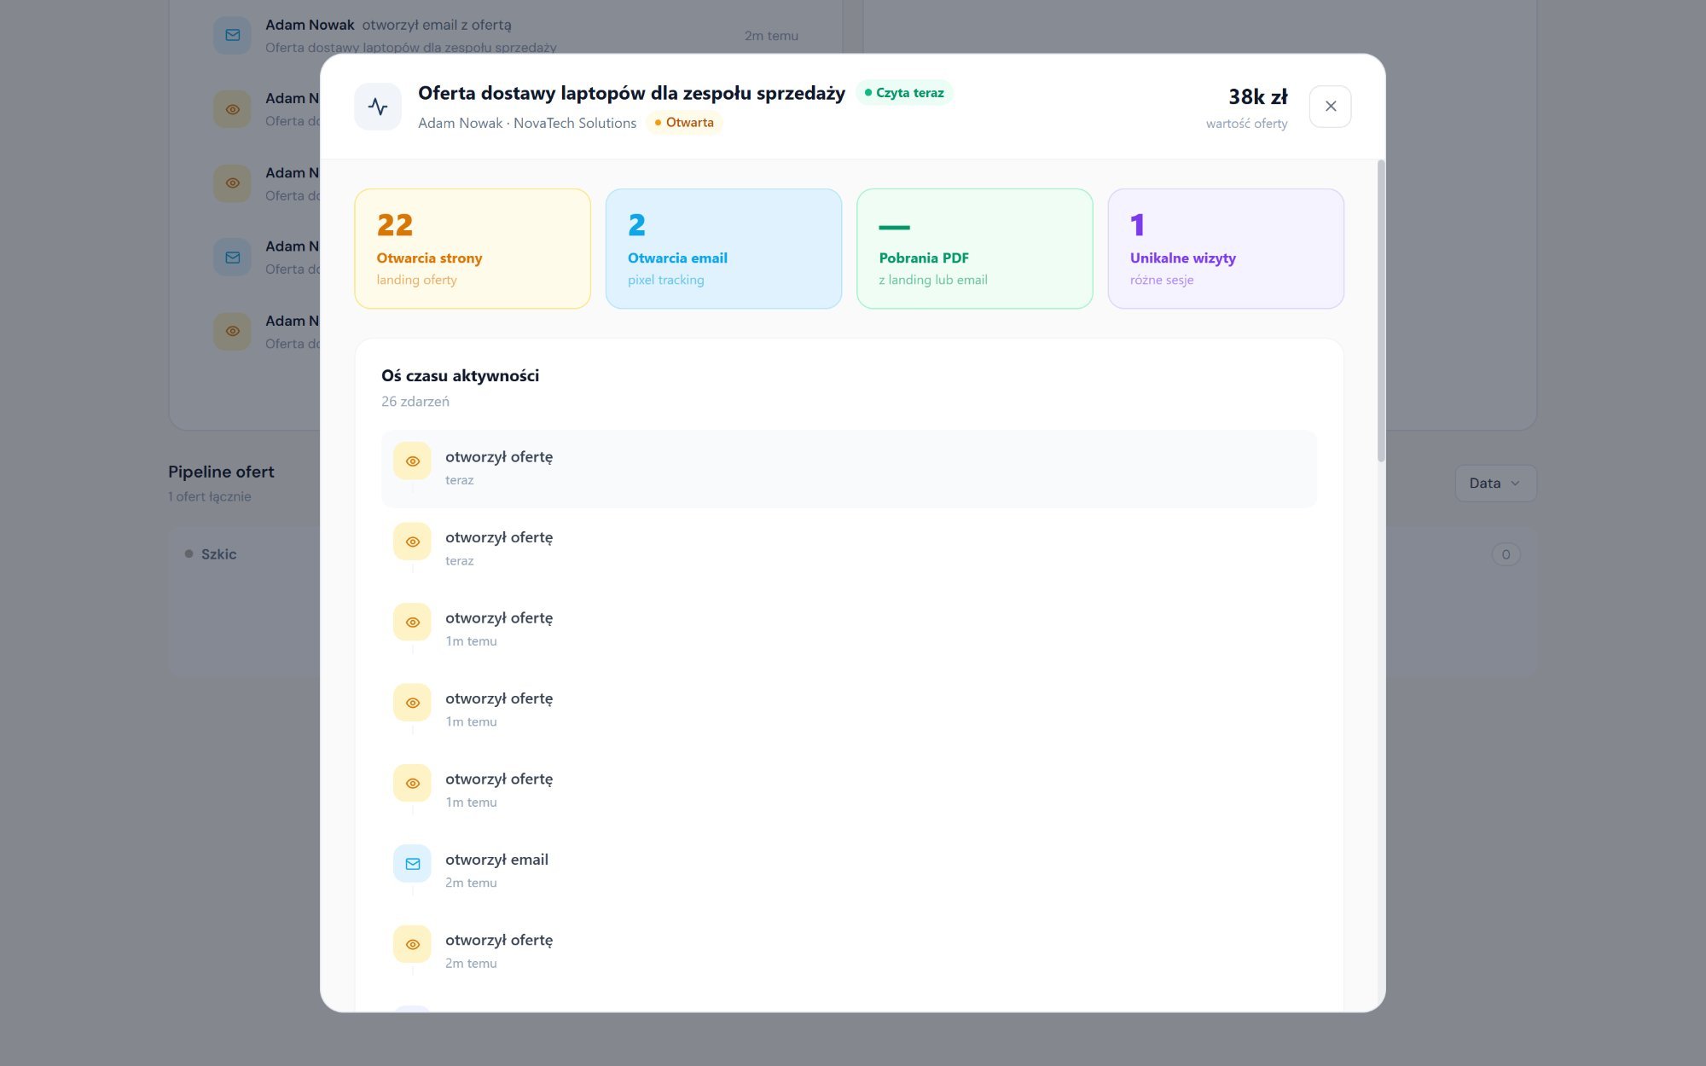Click eye icon of the '2m temu' offer event
Image resolution: width=1706 pixels, height=1066 pixels.
[412, 945]
